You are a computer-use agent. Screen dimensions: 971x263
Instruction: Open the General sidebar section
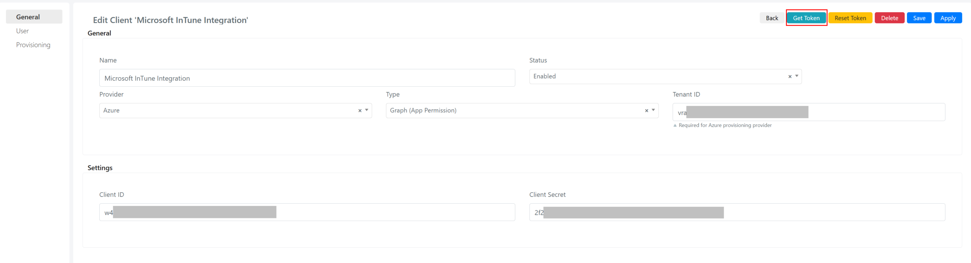(34, 17)
